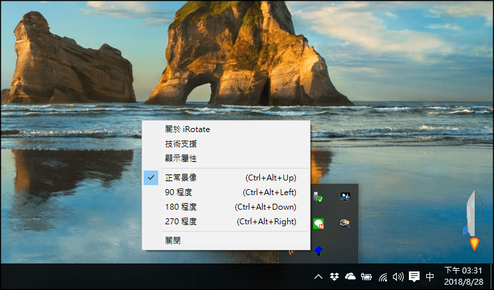Click the battery power tray icon
The image size is (494, 290).
(366, 277)
